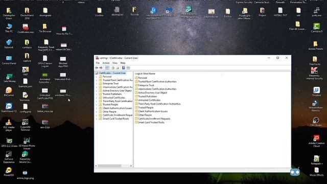Open the Action menu in certmgr
This screenshot has width=327, height=184.
[106, 63]
